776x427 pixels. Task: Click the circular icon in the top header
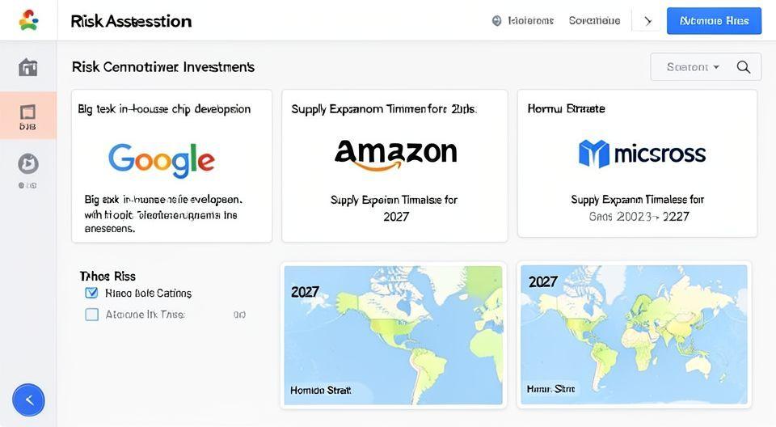tap(496, 21)
